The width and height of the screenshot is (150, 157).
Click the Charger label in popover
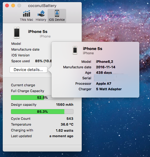(x=85, y=89)
